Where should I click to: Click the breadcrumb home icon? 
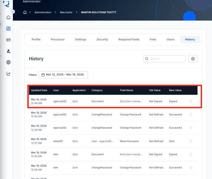tap(25, 12)
